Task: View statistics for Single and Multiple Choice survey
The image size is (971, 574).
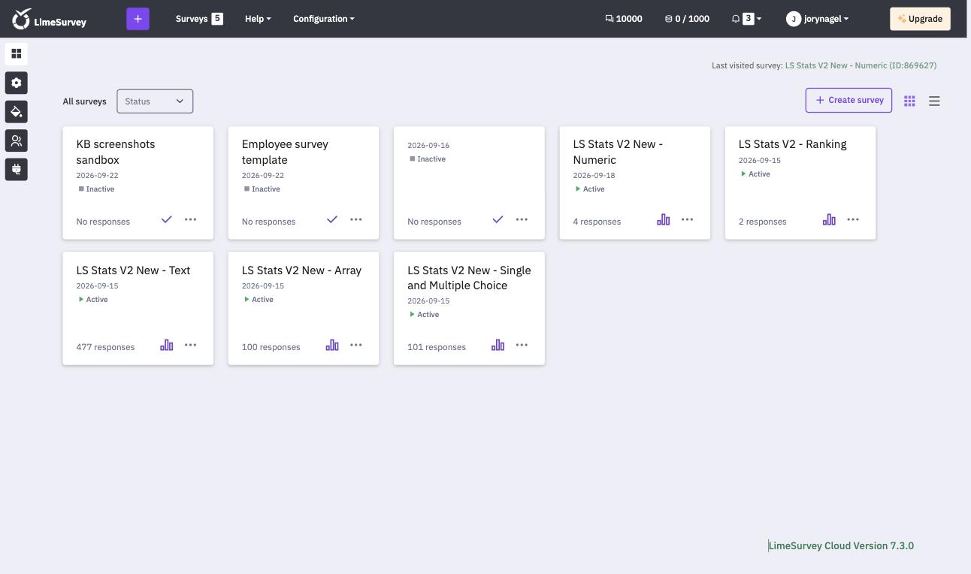Action: click(x=498, y=345)
